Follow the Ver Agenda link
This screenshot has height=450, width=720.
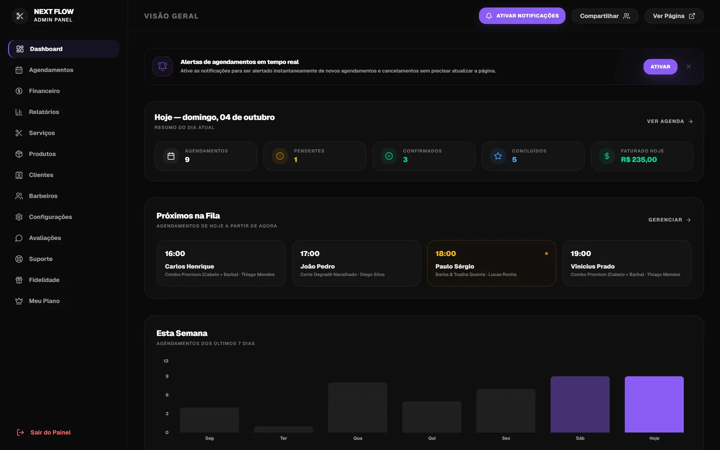click(670, 121)
